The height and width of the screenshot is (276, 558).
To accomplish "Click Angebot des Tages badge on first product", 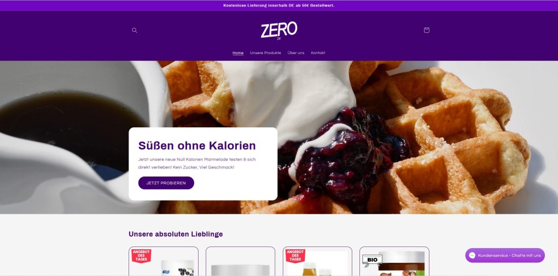I will [141, 256].
